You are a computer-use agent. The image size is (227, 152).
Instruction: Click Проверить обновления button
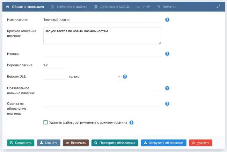(114, 143)
